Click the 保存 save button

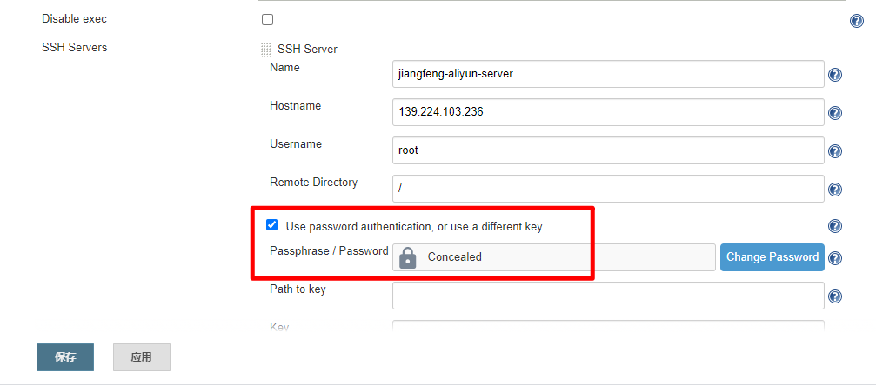[65, 357]
